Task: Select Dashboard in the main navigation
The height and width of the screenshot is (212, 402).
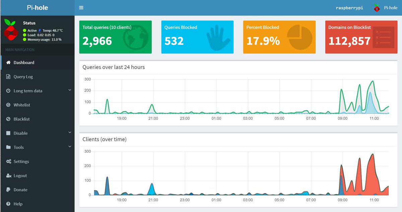Action: (24, 62)
